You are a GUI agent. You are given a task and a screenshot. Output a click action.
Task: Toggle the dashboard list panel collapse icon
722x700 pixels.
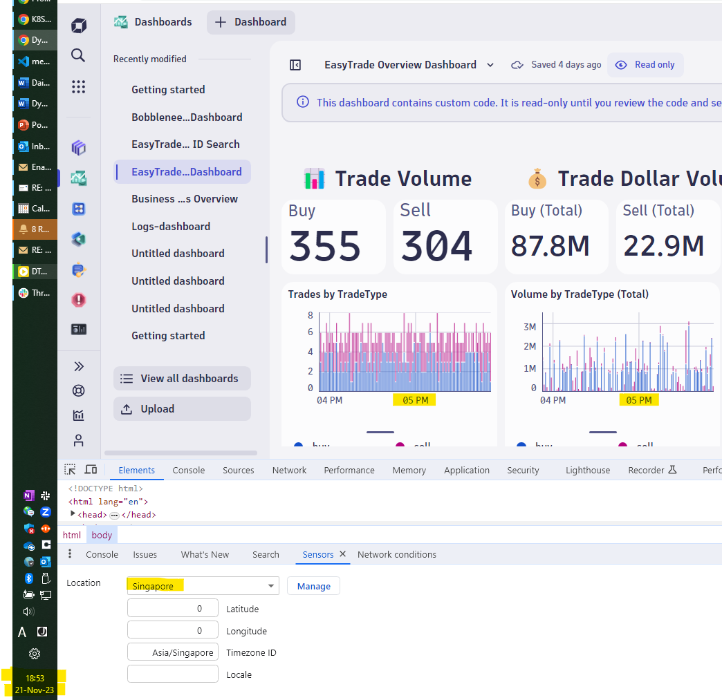(295, 65)
